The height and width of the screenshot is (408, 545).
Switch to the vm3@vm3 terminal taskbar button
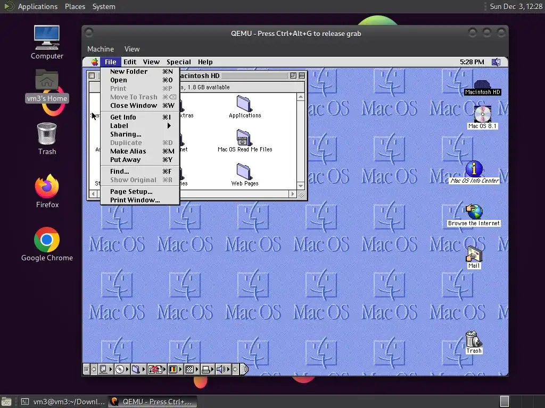pos(63,402)
